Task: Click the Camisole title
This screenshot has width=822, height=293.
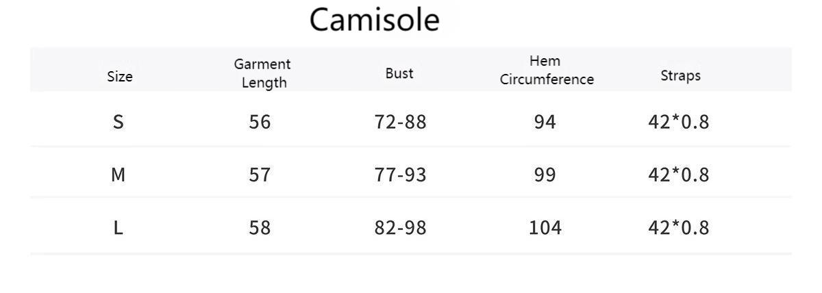Action: pyautogui.click(x=374, y=19)
